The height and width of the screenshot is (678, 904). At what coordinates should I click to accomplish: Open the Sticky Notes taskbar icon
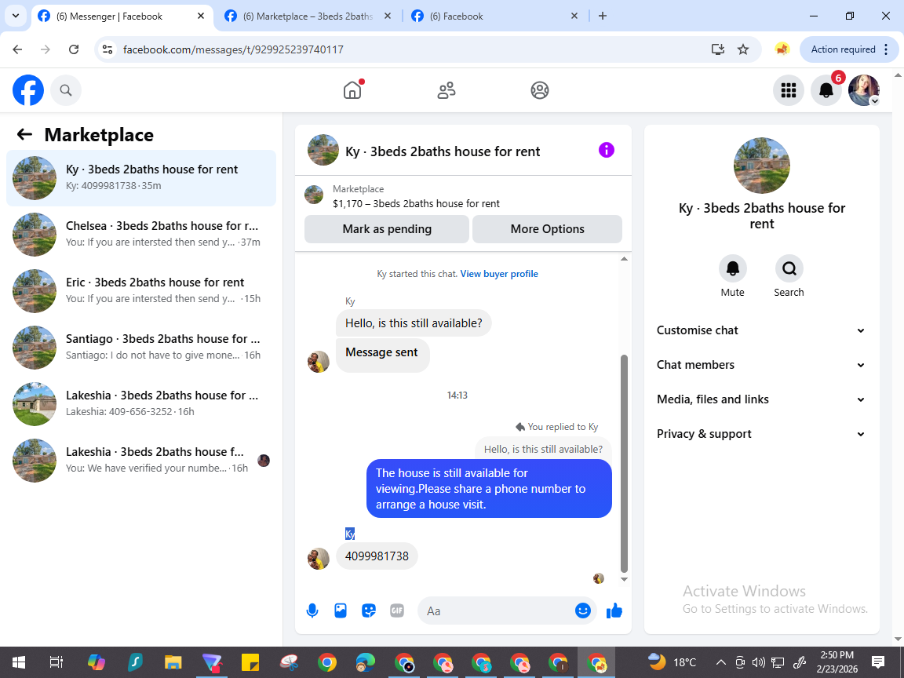point(250,662)
